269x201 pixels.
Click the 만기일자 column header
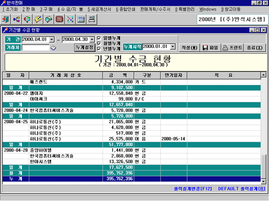(174, 75)
